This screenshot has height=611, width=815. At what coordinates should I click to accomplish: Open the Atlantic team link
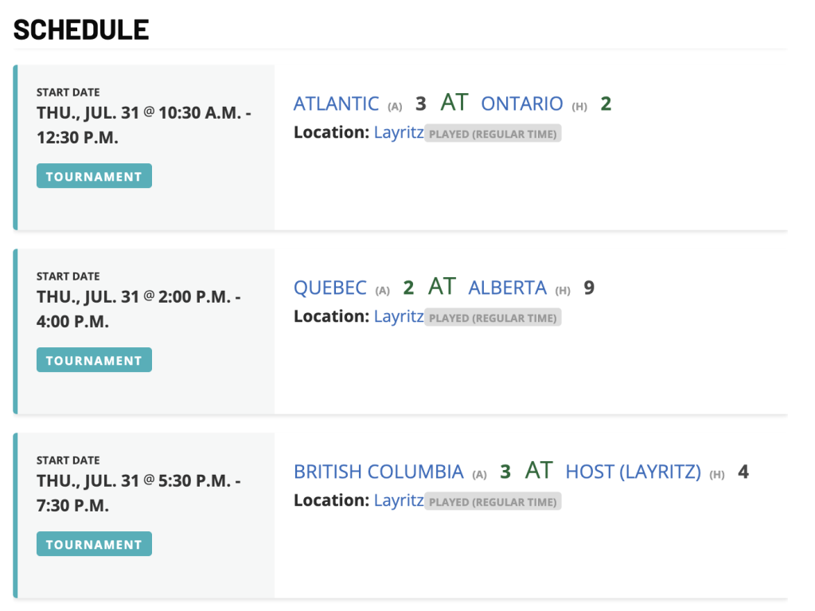coord(337,104)
